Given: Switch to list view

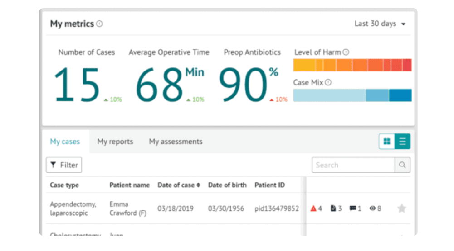Looking at the screenshot, I should pos(402,141).
